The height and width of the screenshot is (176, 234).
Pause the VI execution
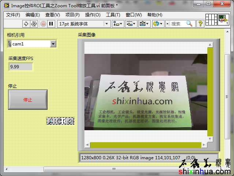click(x=51, y=24)
